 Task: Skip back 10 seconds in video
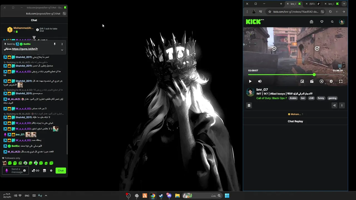click(274, 48)
